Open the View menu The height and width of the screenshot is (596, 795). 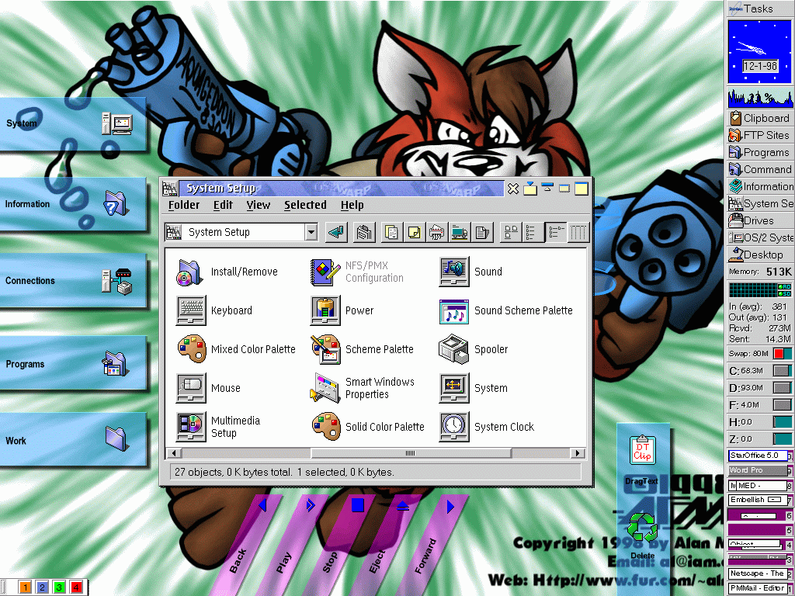tap(258, 205)
